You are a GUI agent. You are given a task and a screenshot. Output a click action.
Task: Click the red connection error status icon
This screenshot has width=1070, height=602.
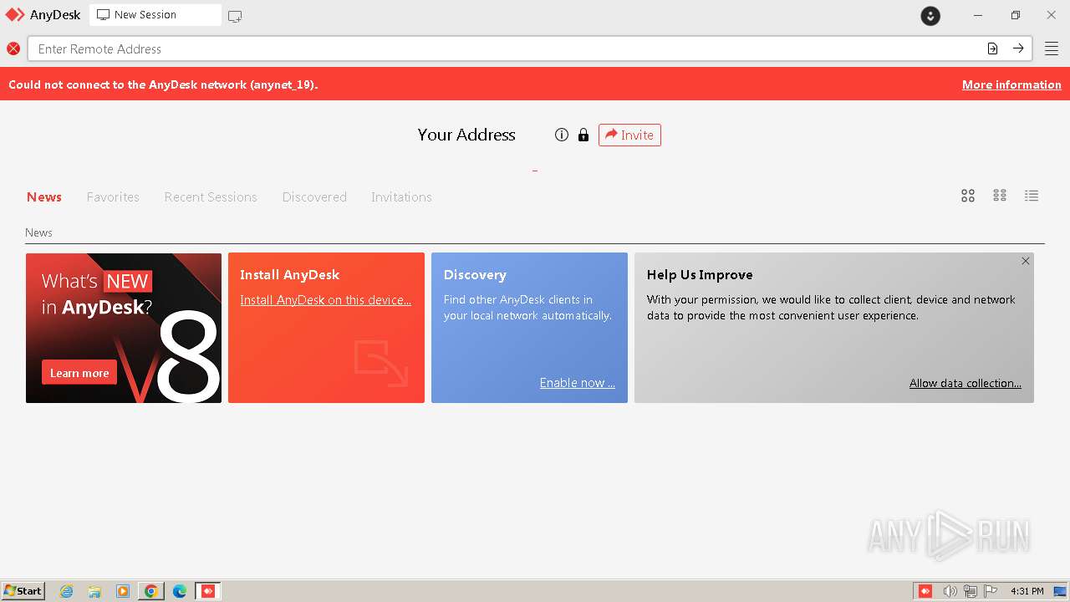point(13,48)
